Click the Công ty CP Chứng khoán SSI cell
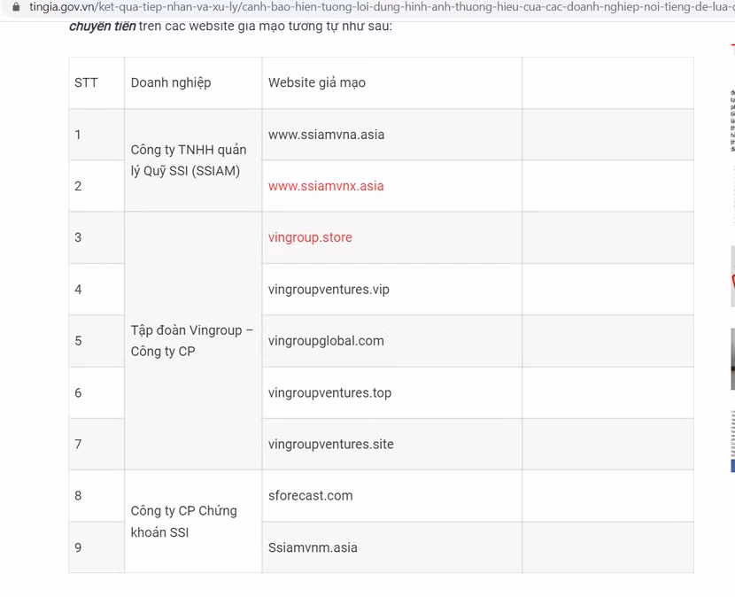Viewport: 735px width, 597px height. [x=193, y=522]
